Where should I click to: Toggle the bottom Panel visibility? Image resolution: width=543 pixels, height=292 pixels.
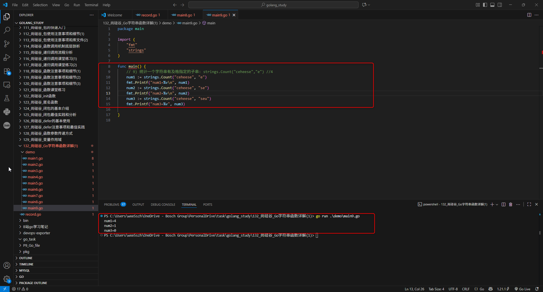coord(492,5)
